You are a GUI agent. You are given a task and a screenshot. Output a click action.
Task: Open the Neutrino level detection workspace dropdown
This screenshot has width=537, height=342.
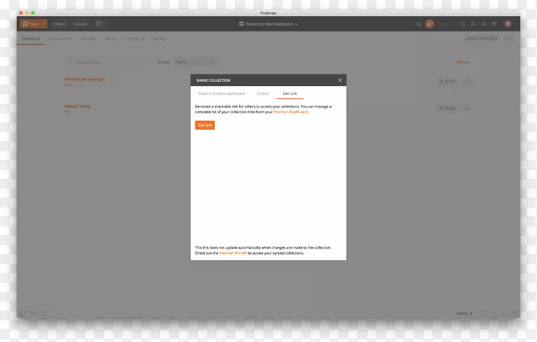click(x=268, y=24)
